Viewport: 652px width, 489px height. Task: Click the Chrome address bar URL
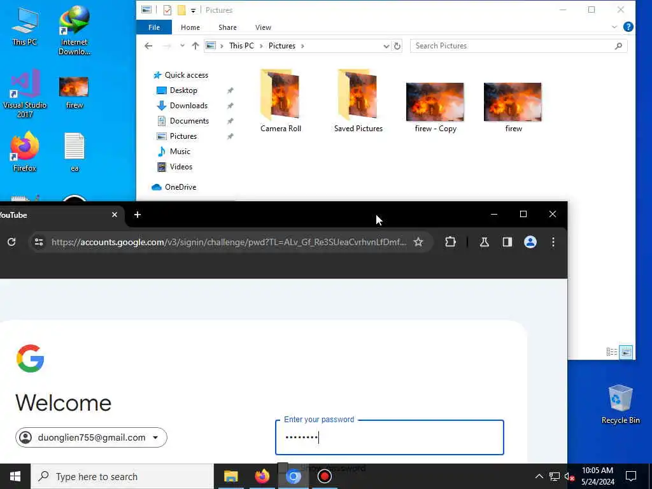pos(229,242)
